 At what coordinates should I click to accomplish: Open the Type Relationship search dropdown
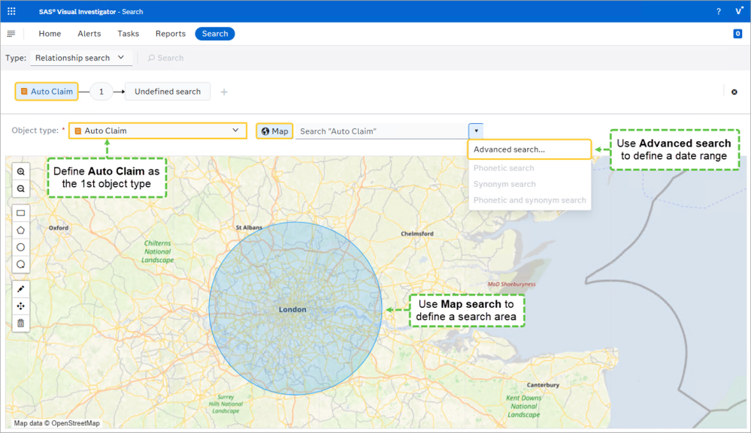point(83,58)
